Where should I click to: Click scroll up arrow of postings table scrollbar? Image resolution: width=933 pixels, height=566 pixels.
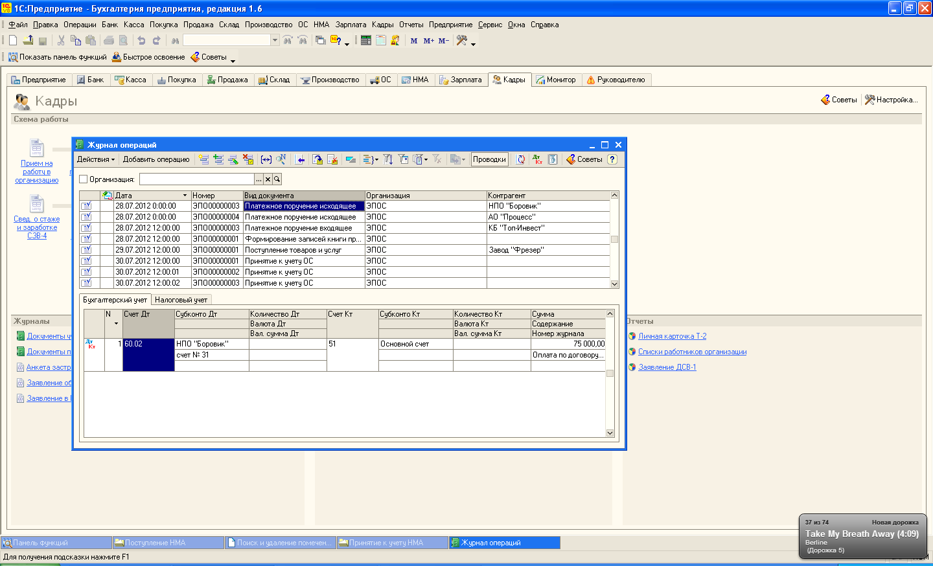click(x=610, y=313)
